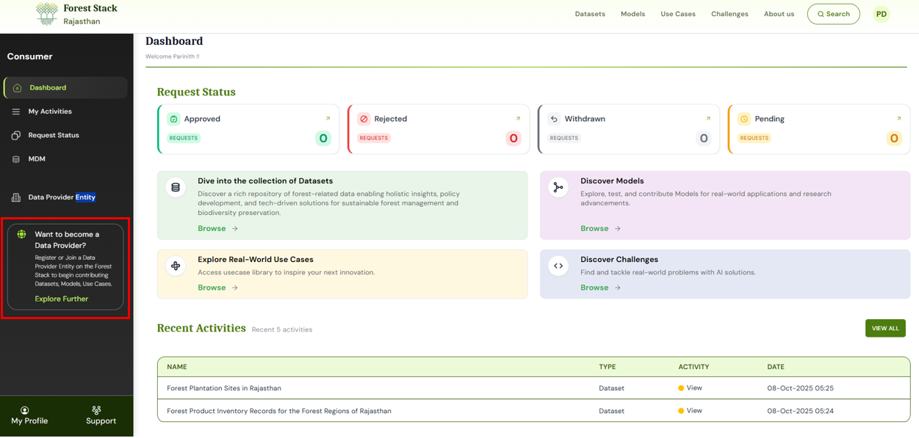Click the Discover Challenges code icon
This screenshot has width=919, height=438.
[x=558, y=266]
